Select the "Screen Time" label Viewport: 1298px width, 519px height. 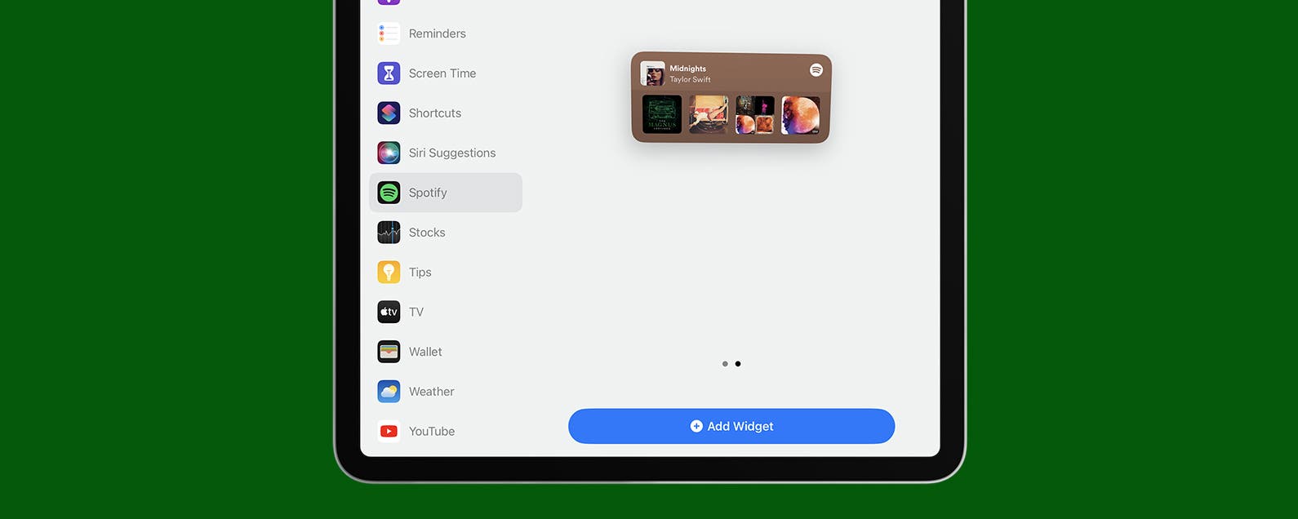pos(442,73)
